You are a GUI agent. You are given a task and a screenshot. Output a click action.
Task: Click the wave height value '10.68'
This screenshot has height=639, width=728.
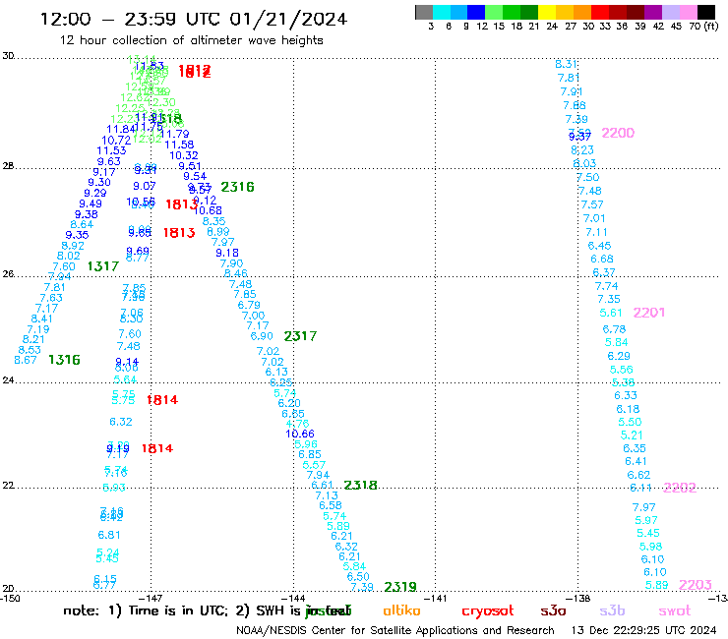208,210
